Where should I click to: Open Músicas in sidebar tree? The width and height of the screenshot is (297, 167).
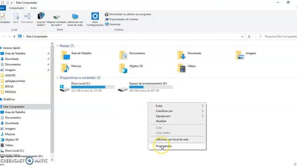(x=10, y=134)
